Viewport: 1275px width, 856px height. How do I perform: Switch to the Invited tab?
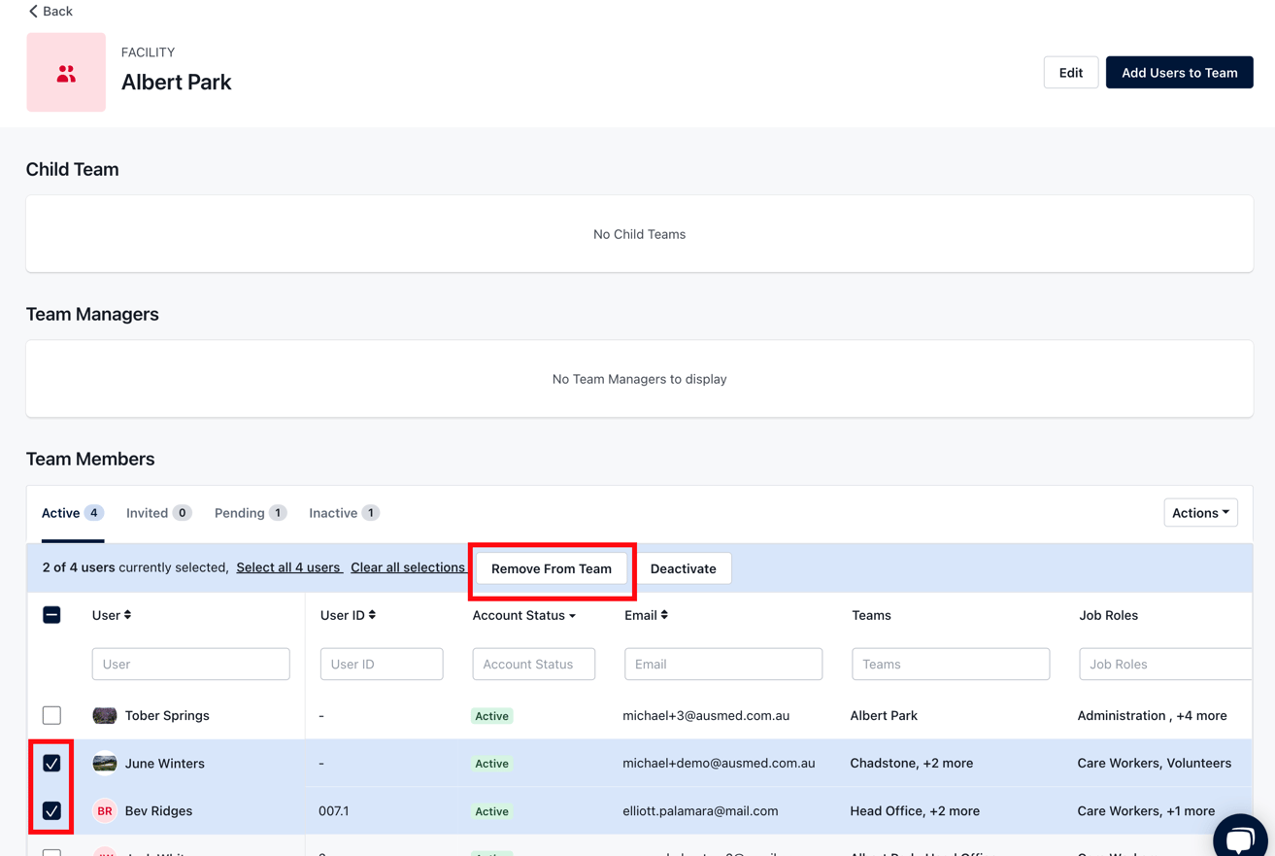158,513
